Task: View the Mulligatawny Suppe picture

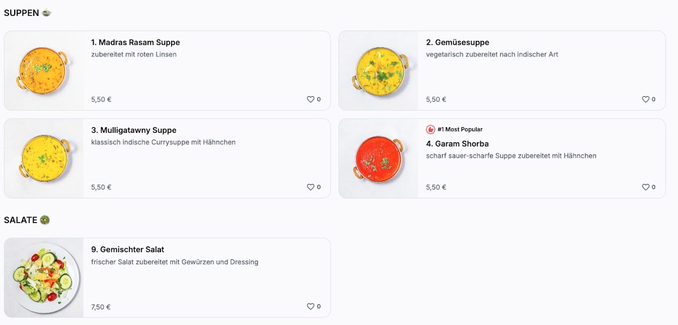Action: point(44,158)
